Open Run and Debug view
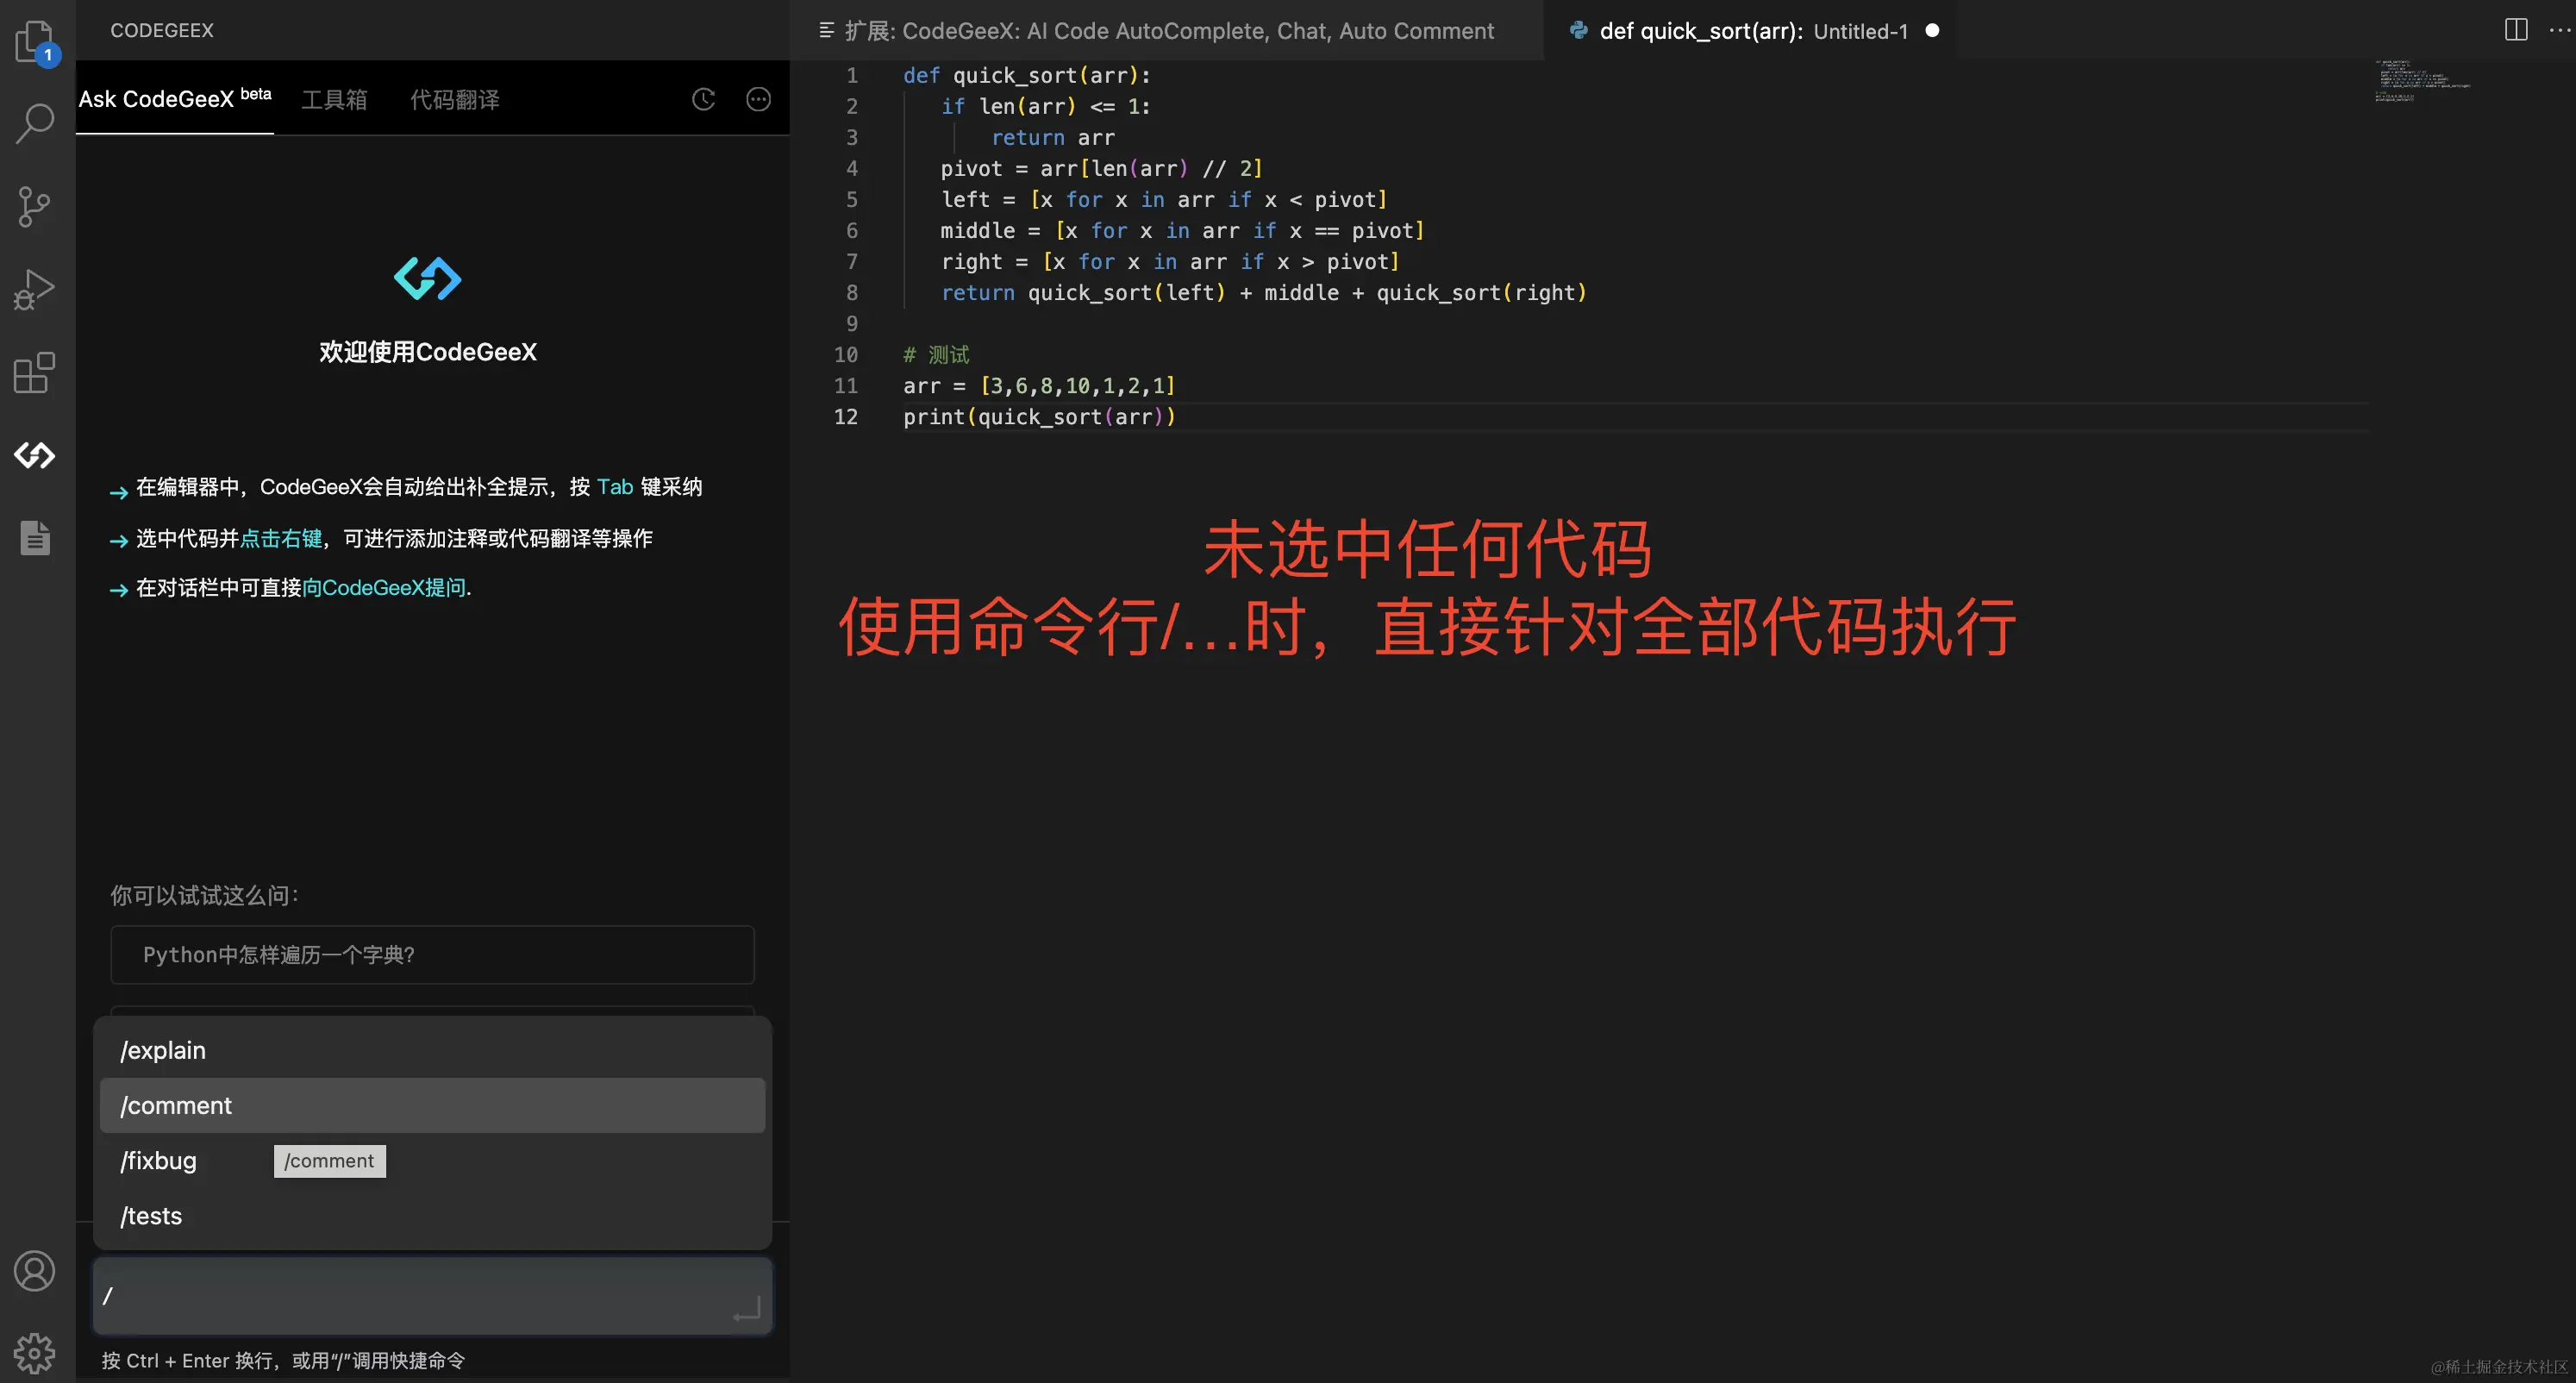Viewport: 2576px width, 1383px height. (x=35, y=290)
